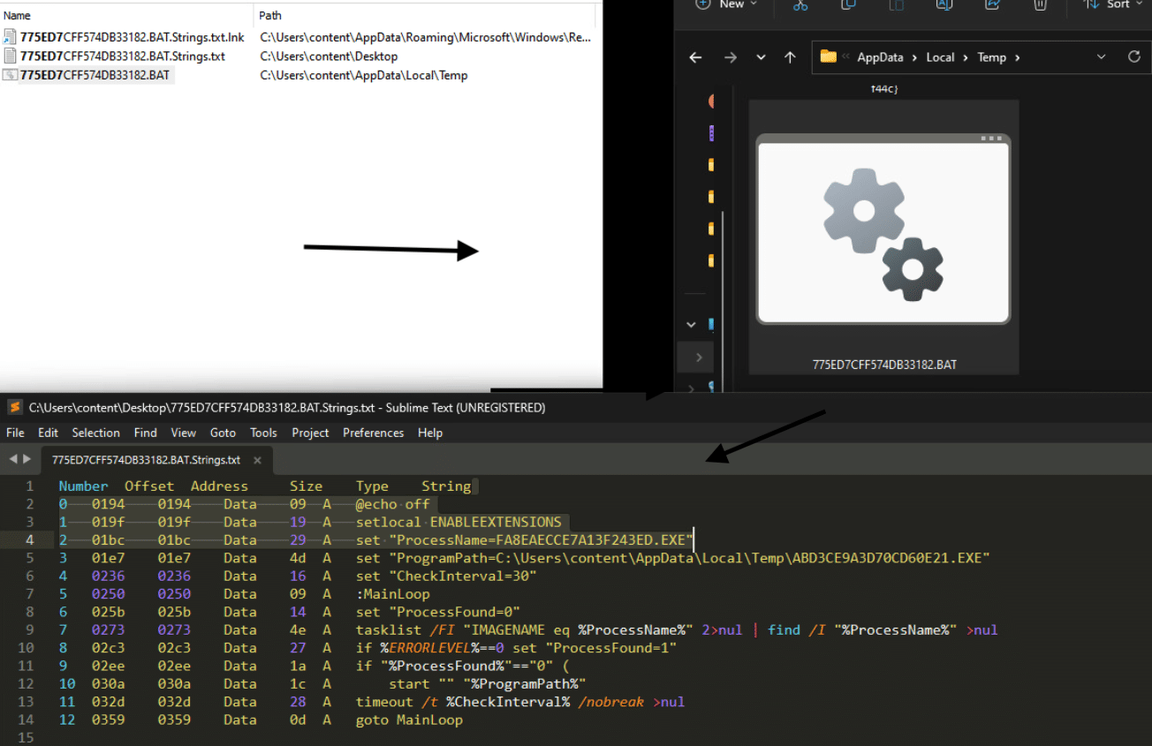Image resolution: width=1152 pixels, height=746 pixels.
Task: Click the Local breadcrumb in the address bar
Action: pos(940,57)
